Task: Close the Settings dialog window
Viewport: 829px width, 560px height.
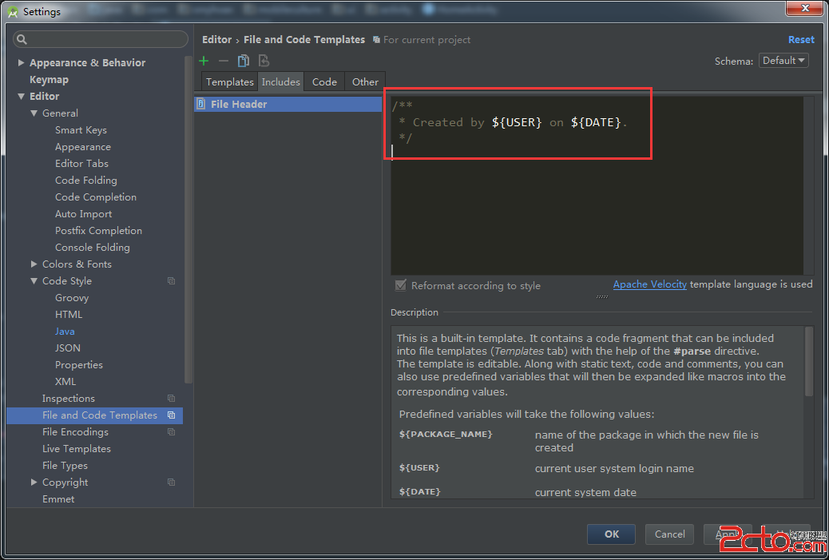Action: 805,8
